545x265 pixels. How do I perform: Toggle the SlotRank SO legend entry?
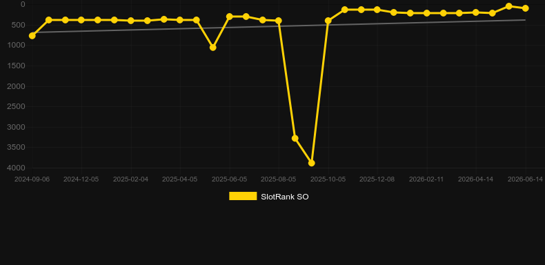click(268, 197)
